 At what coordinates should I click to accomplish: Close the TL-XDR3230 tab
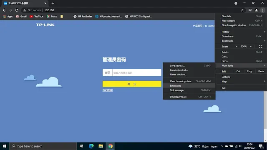(45, 3)
